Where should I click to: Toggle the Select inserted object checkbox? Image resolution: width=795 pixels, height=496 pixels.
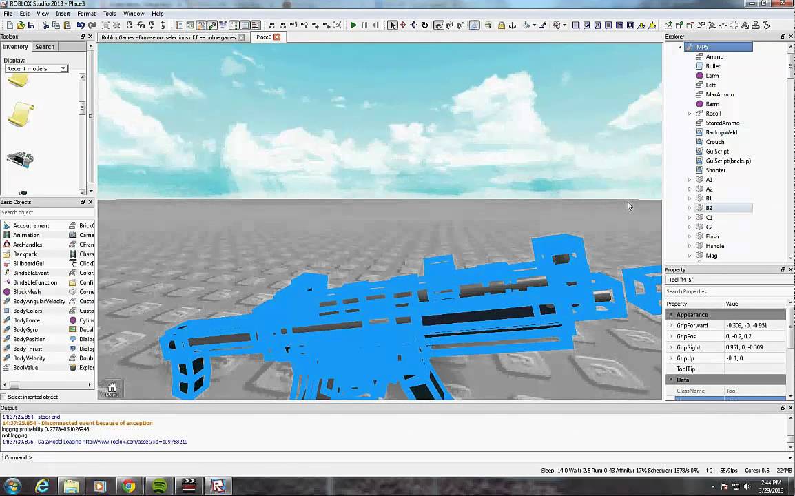tap(3, 397)
